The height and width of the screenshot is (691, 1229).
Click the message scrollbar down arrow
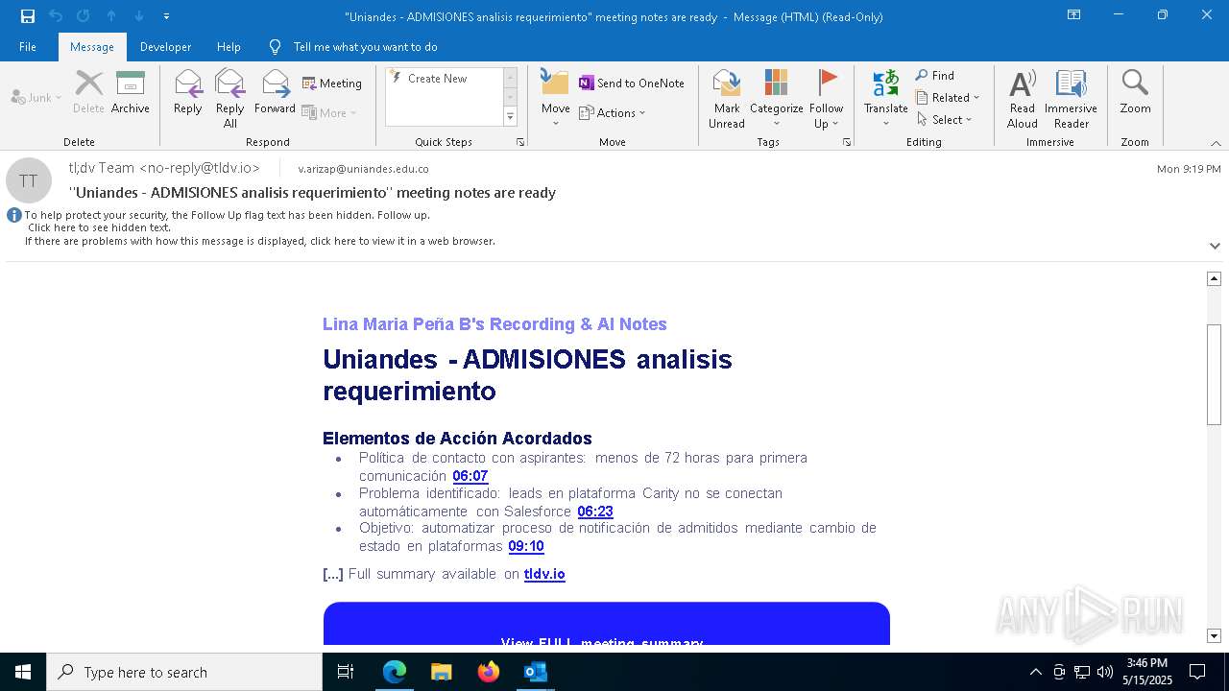pos(1214,635)
